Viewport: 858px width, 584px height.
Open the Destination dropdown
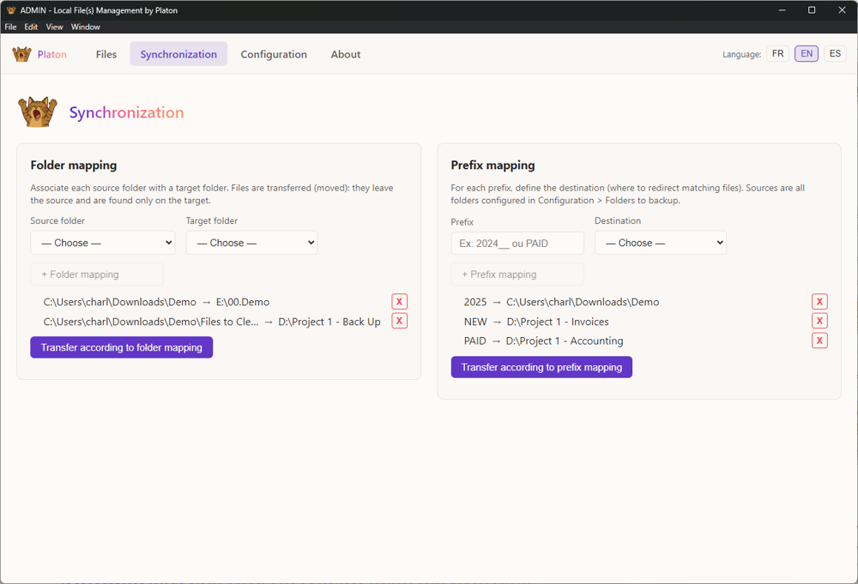[661, 243]
